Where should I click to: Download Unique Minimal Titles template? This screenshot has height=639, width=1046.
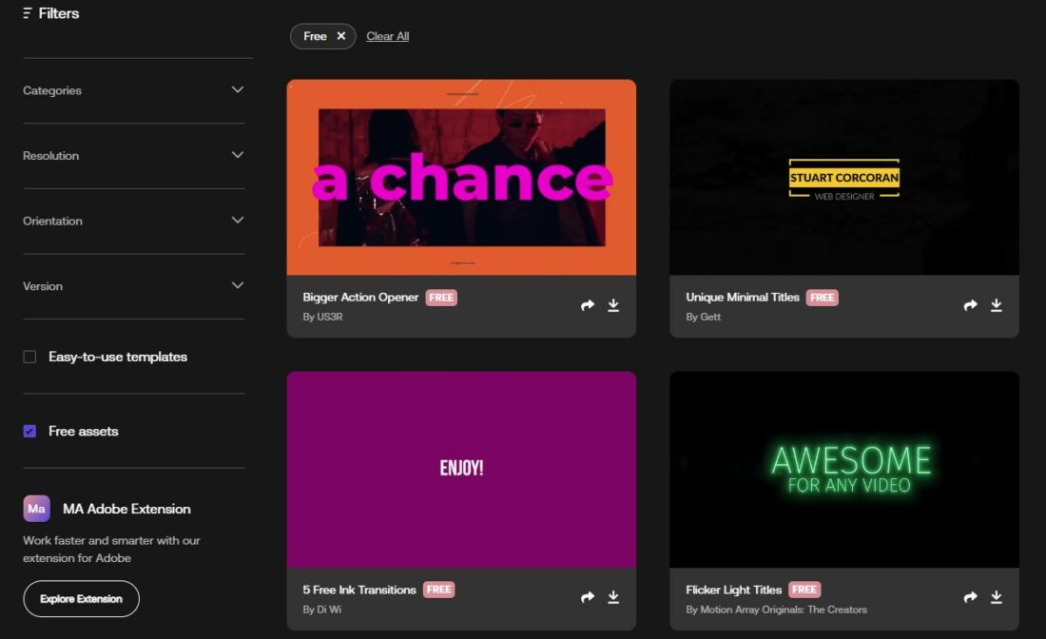point(997,305)
